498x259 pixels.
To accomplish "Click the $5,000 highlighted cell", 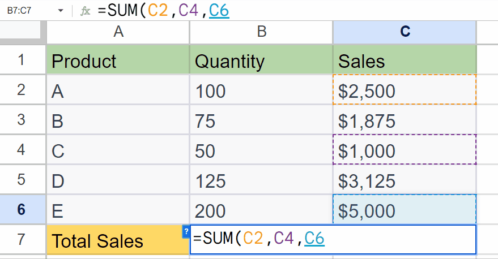I will point(405,209).
